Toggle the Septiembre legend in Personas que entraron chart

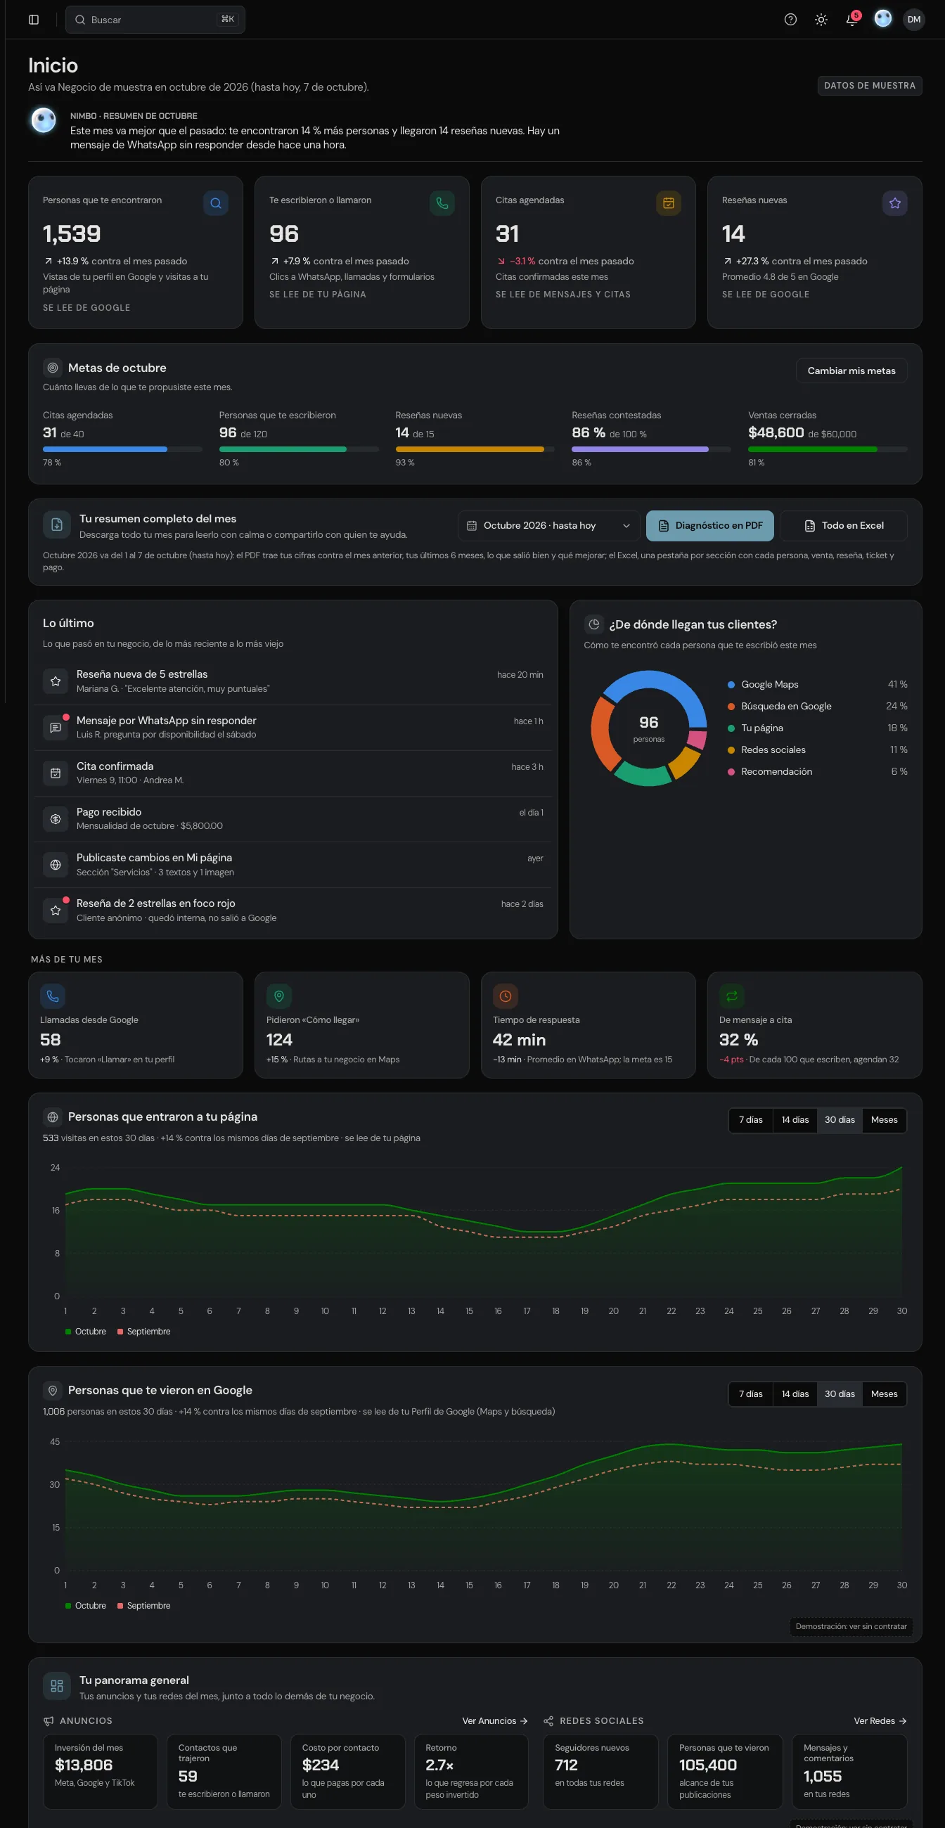tap(144, 1331)
